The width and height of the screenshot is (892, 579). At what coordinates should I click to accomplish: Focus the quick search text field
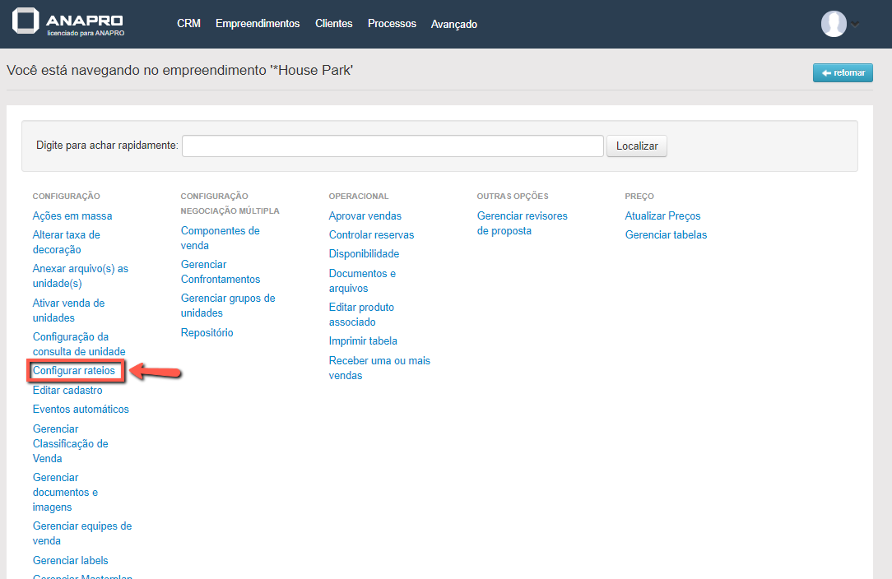pos(393,146)
